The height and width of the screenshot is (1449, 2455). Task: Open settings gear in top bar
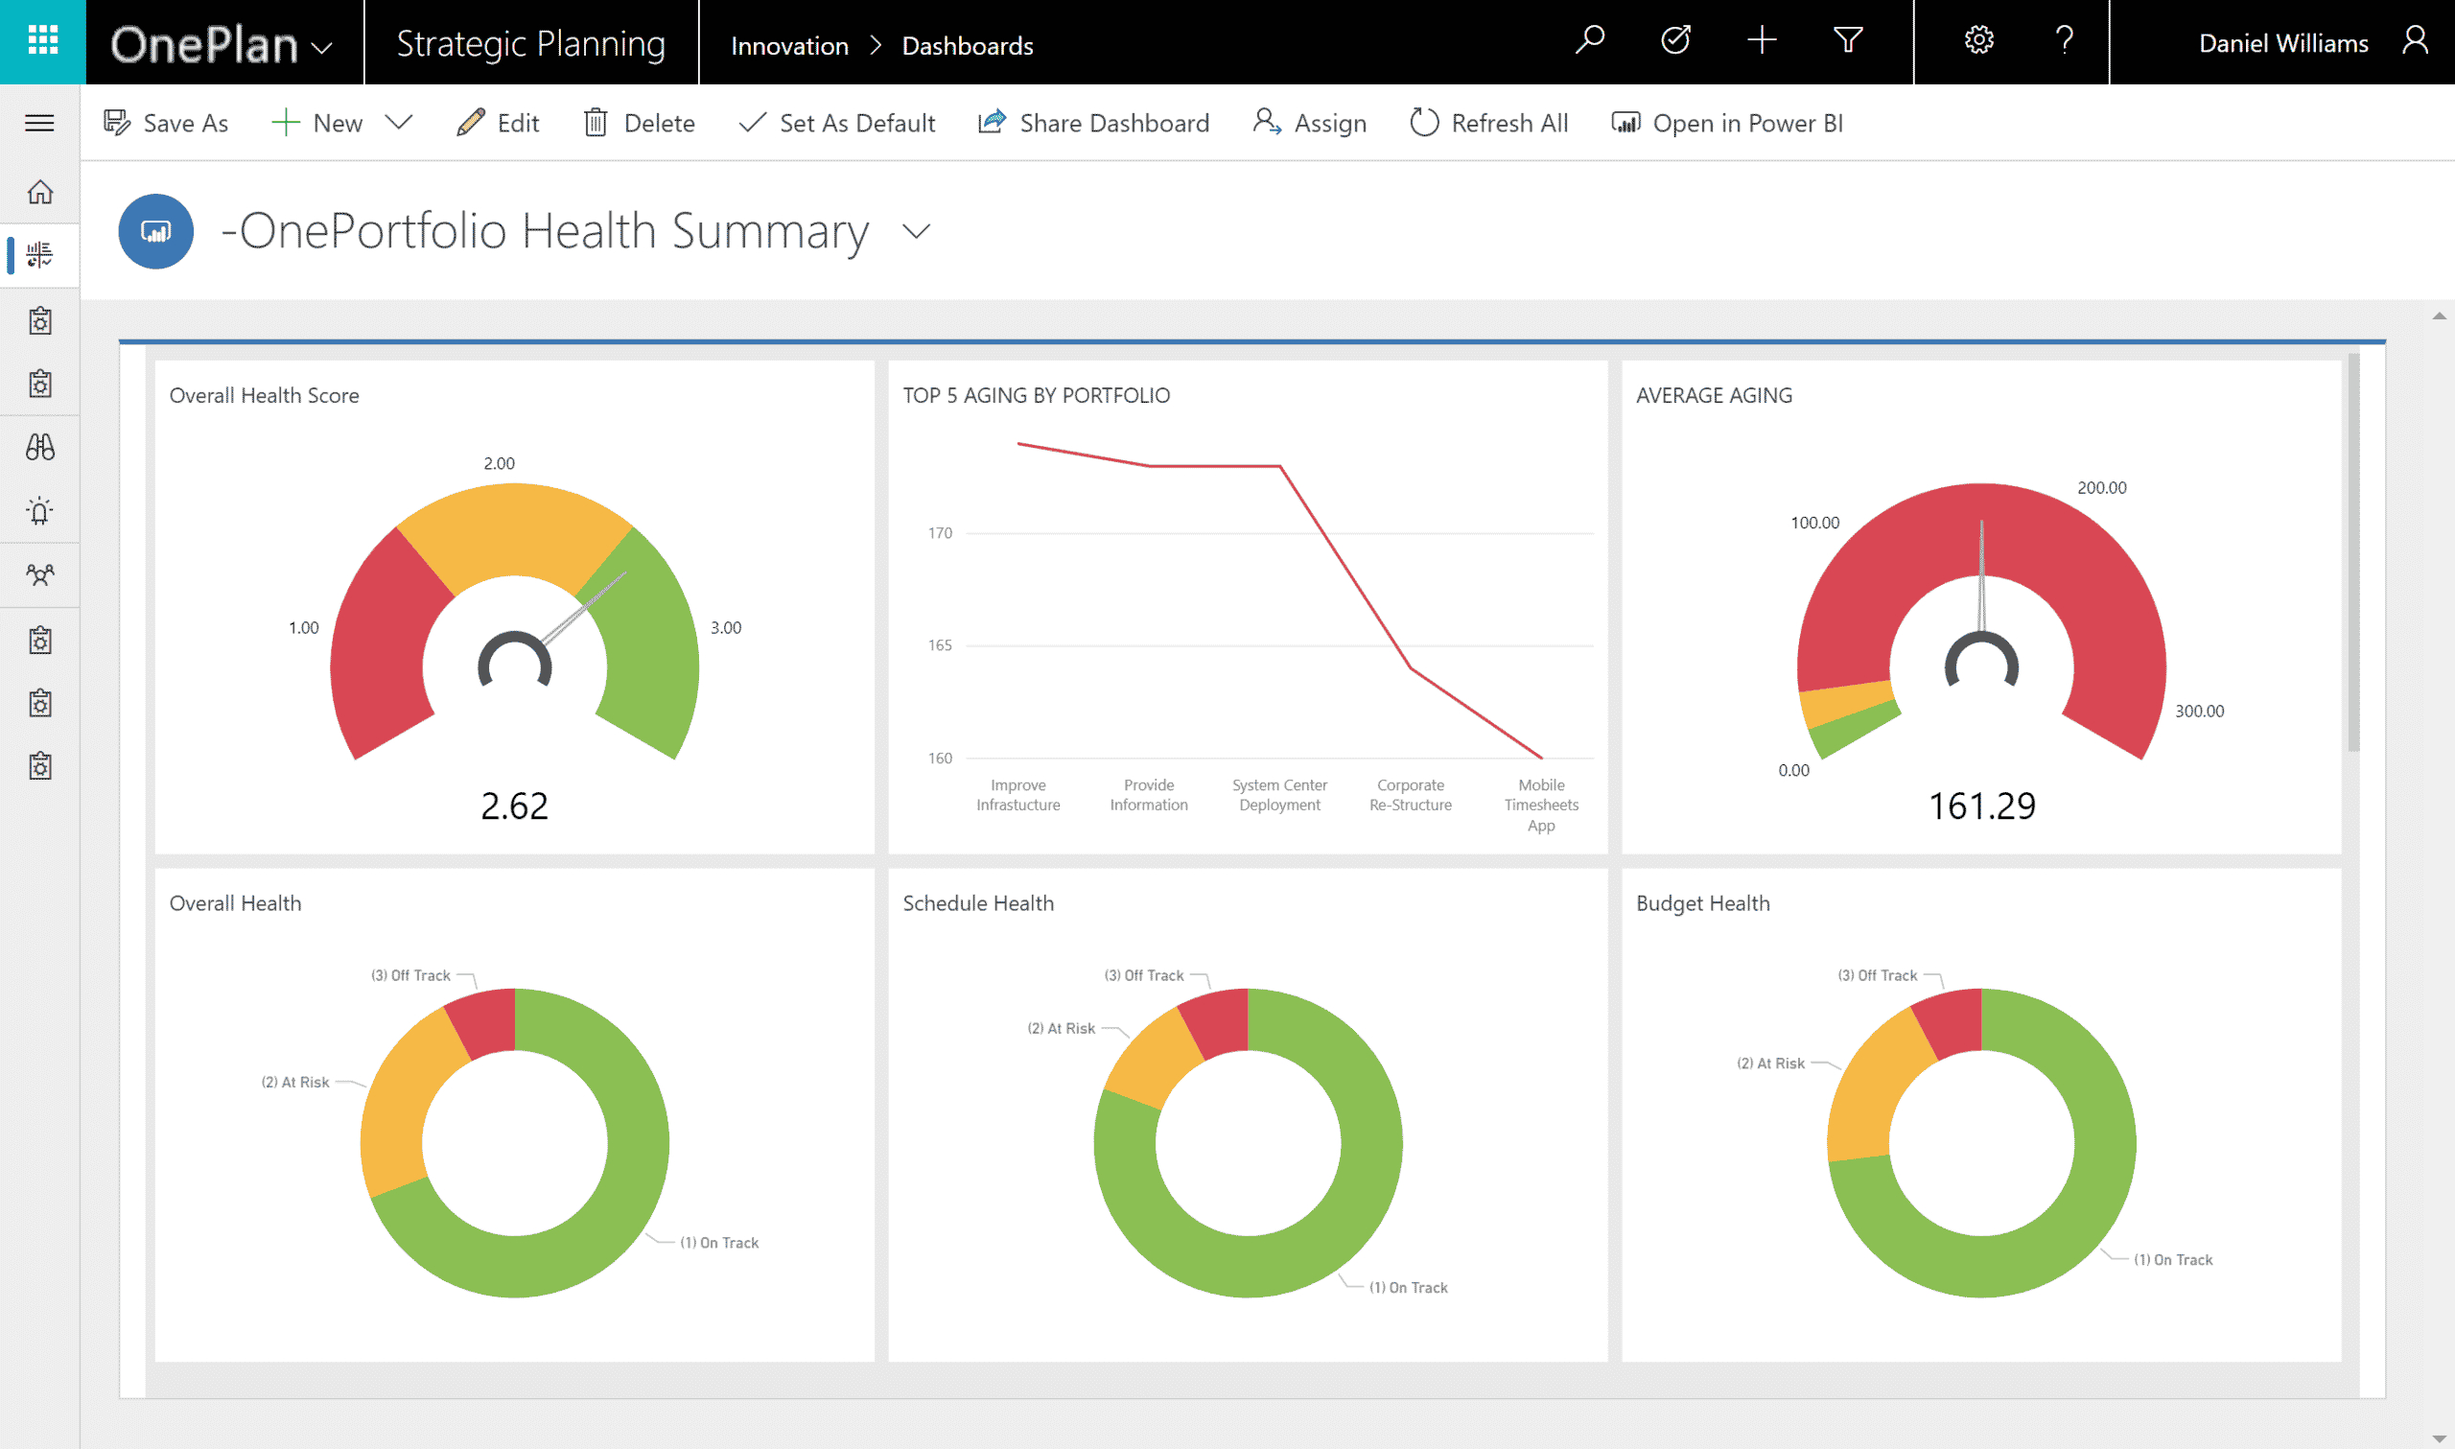tap(1978, 41)
